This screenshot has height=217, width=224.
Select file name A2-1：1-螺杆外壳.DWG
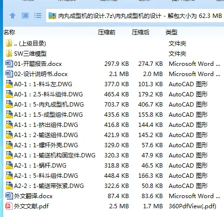[x=46, y=145]
